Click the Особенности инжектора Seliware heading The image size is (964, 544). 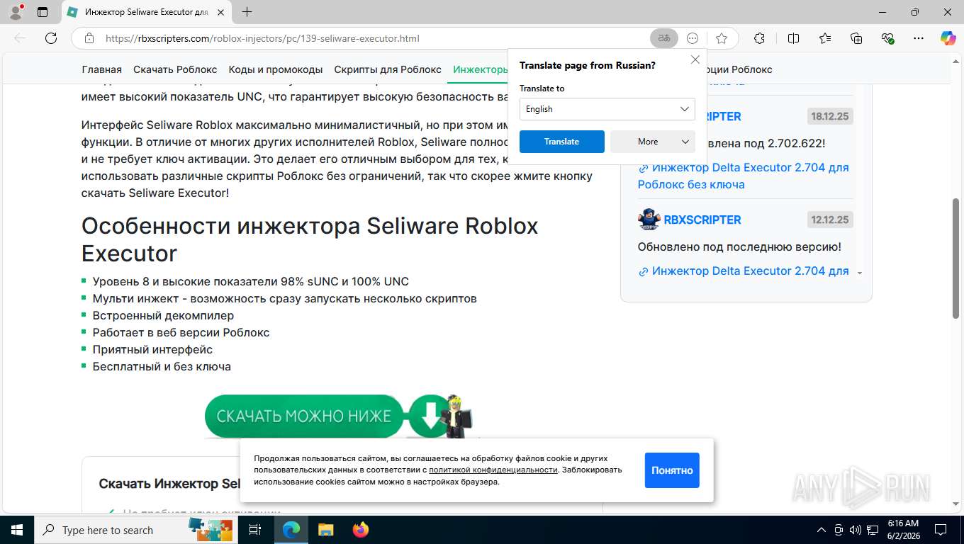coord(310,239)
